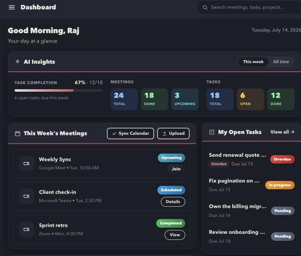This screenshot has height=256, width=301.
Task: Click Microsoft Teams • Tue, 2:30 PM text
Action: point(70,201)
